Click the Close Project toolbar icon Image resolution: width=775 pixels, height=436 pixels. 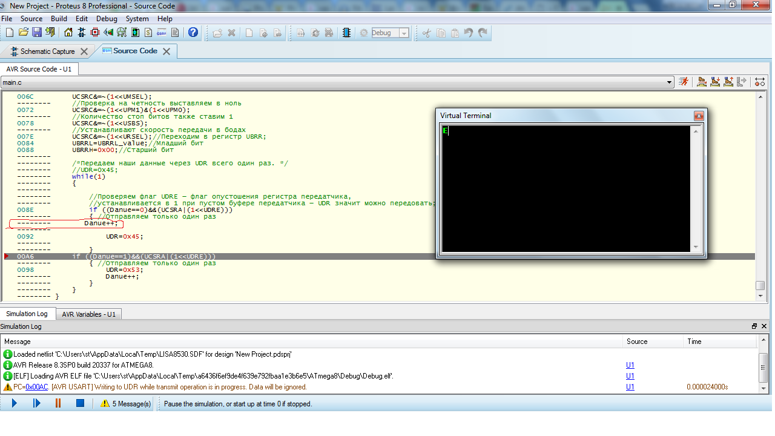pos(50,33)
